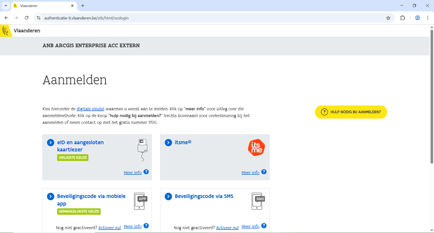Click the VEILIGSTE KEUZE green label

(73, 158)
